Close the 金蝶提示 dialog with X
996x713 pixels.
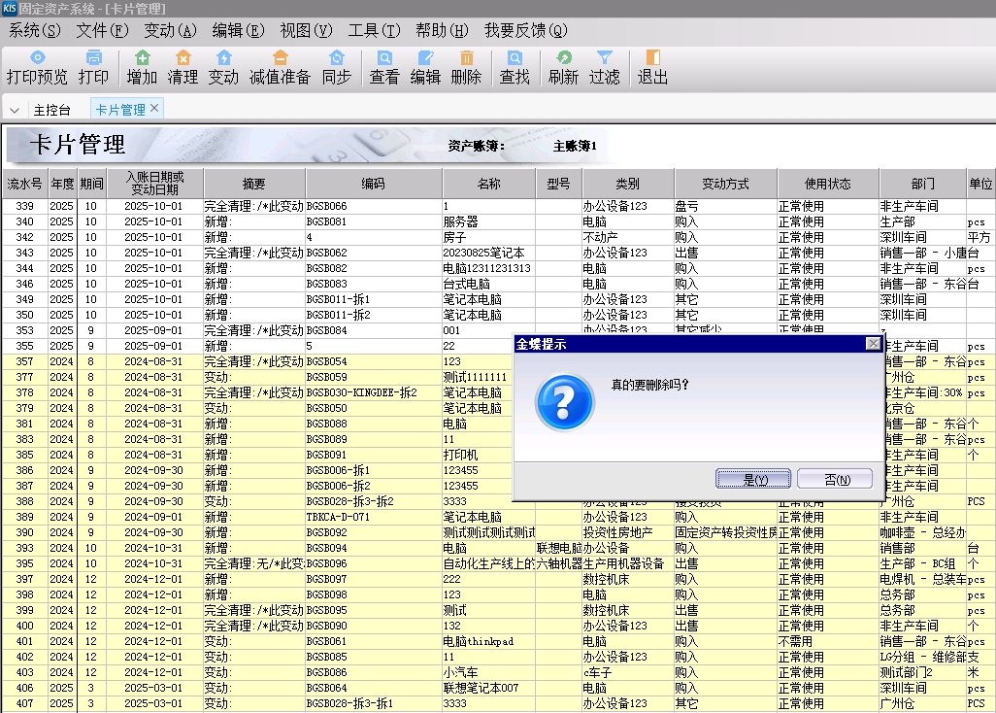click(874, 344)
